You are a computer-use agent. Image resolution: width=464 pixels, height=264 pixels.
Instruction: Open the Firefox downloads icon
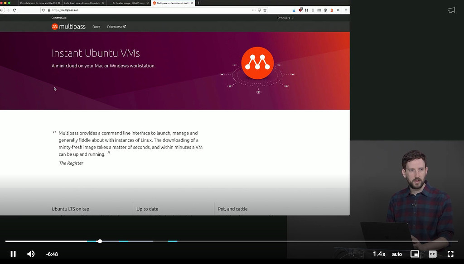[294, 10]
